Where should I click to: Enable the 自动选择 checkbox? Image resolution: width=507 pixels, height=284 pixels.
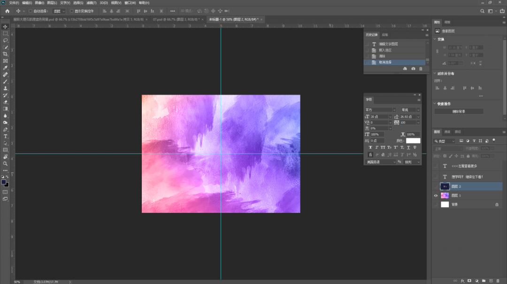tap(31, 11)
